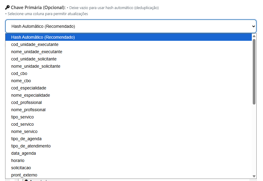Screen dimensions: 263x181
Task: Select tipo_de_atendimento column
Action: pyautogui.click(x=31, y=146)
